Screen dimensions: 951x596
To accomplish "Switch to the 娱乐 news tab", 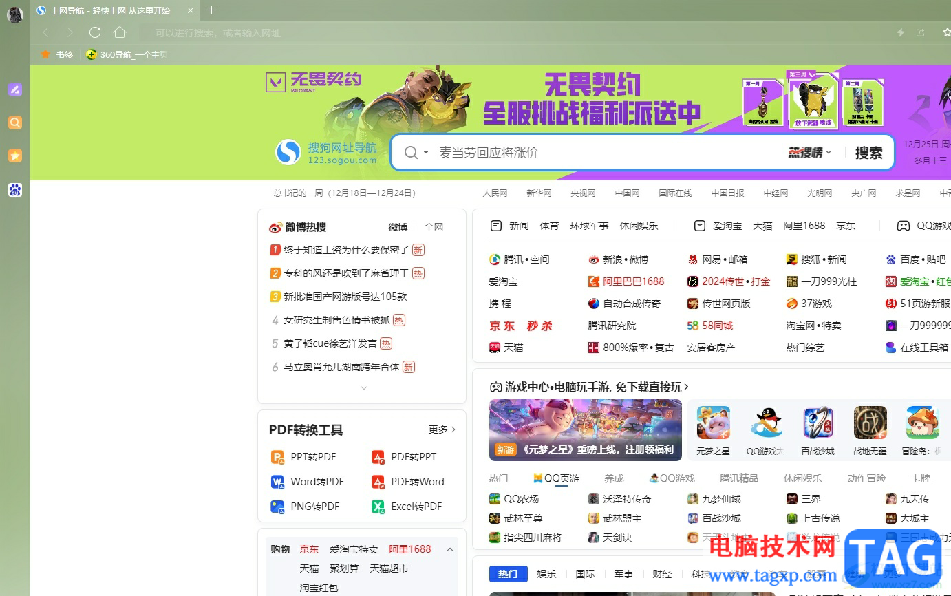I will [546, 574].
